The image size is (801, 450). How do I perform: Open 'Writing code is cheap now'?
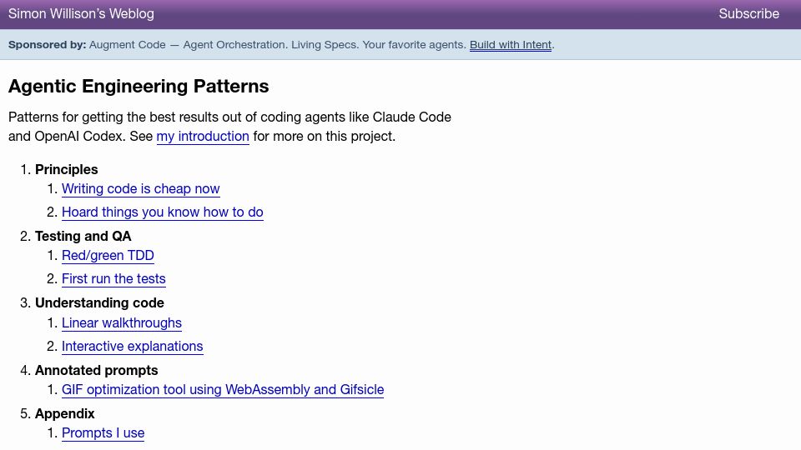[x=141, y=189]
